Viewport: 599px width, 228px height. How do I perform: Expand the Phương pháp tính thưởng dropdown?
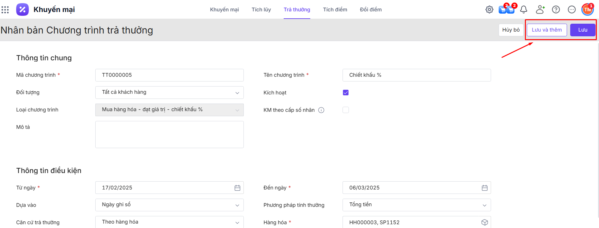pos(416,205)
